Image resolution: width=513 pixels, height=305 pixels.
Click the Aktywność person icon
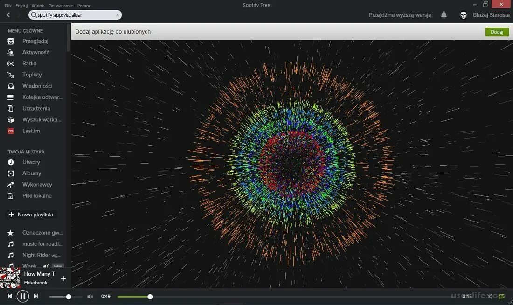click(x=11, y=52)
